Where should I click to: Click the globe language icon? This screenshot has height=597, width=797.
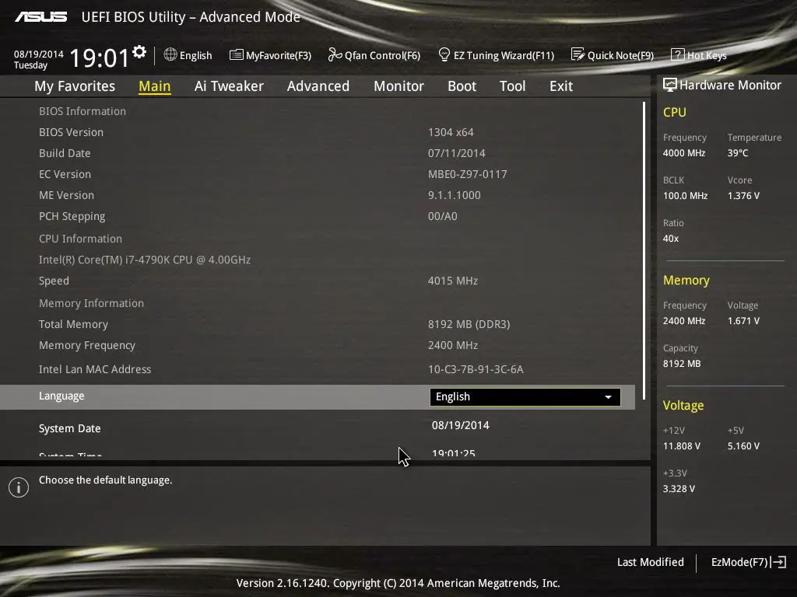(x=170, y=54)
